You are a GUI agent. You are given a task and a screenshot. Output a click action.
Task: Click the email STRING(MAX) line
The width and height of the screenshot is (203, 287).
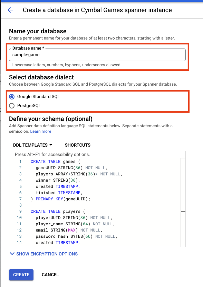[x=69, y=230]
